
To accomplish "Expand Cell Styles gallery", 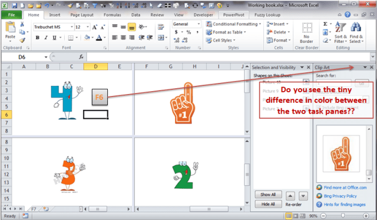I will tap(221, 40).
